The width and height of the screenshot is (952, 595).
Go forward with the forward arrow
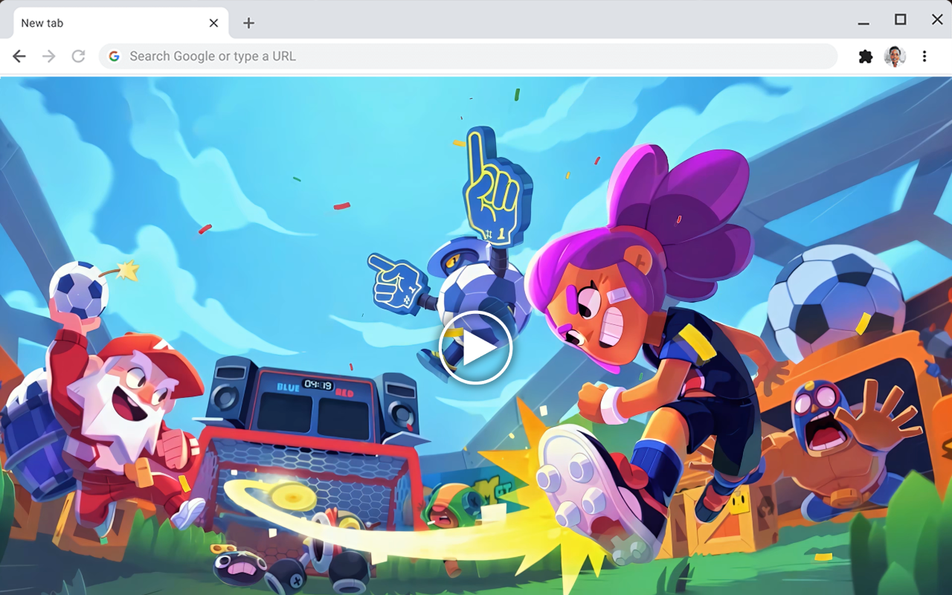[49, 57]
